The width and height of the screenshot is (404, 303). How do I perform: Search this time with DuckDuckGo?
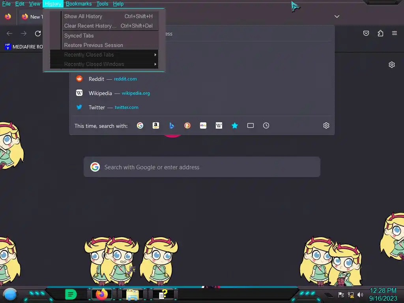(187, 125)
